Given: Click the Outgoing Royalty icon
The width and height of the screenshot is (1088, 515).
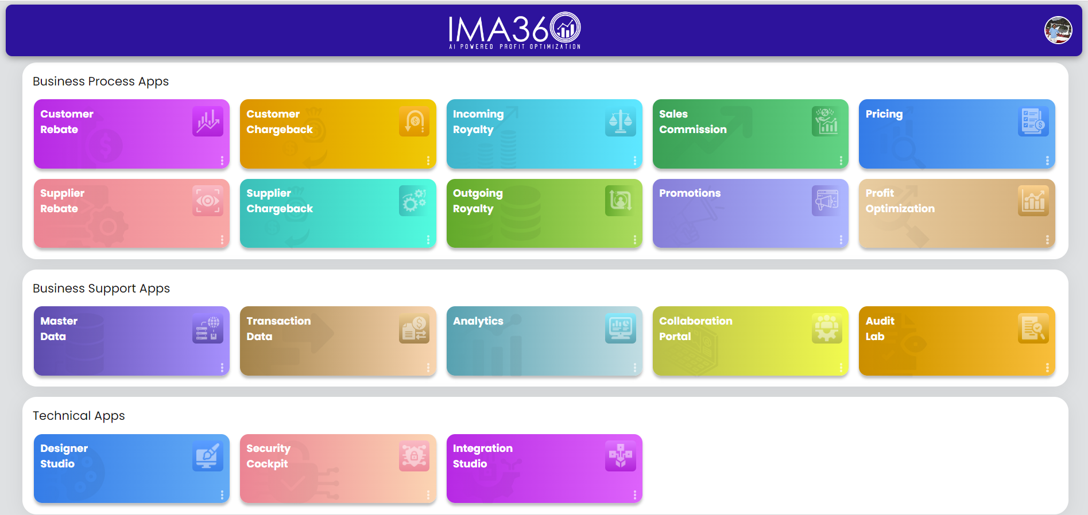Looking at the screenshot, I should point(620,201).
